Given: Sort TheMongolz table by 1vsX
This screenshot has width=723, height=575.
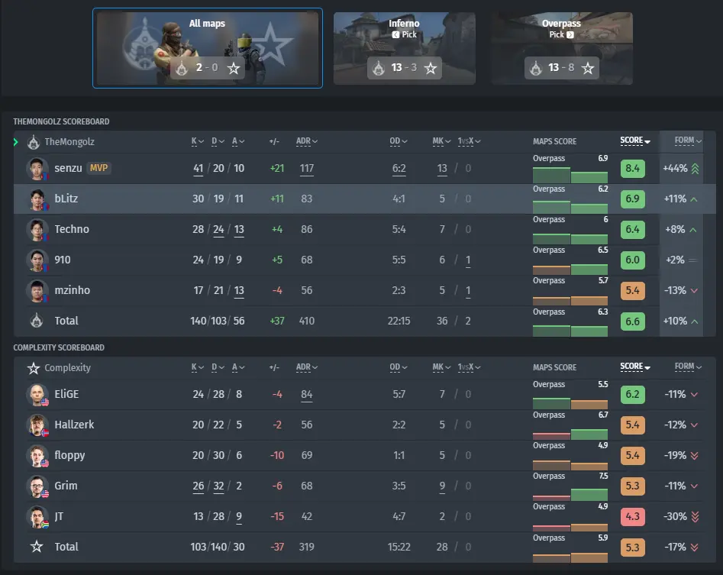Looking at the screenshot, I should 469,141.
